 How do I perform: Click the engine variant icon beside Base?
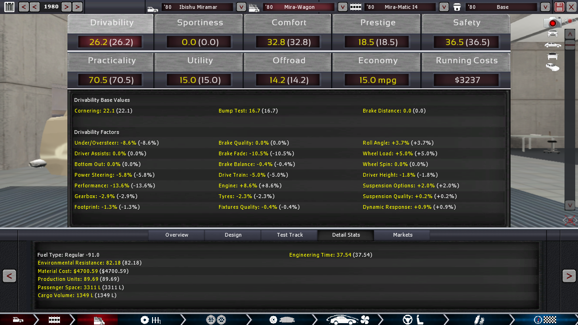457,7
